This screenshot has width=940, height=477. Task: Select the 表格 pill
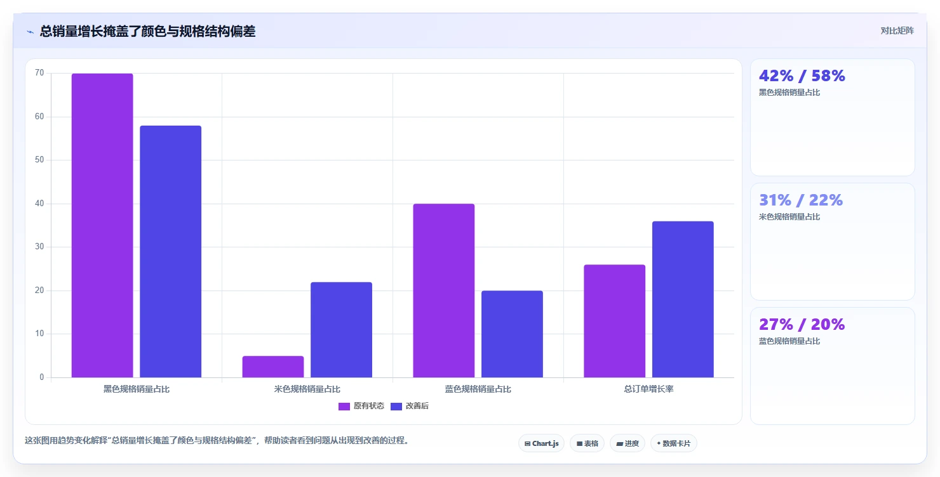pyautogui.click(x=587, y=443)
